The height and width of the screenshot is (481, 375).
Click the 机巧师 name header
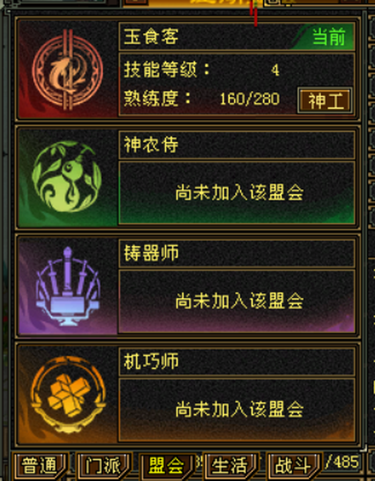(237, 361)
